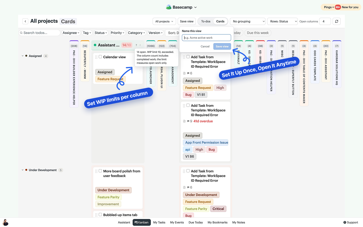
Task: Click the magnifier icon in the search box
Action: pyautogui.click(x=21, y=33)
